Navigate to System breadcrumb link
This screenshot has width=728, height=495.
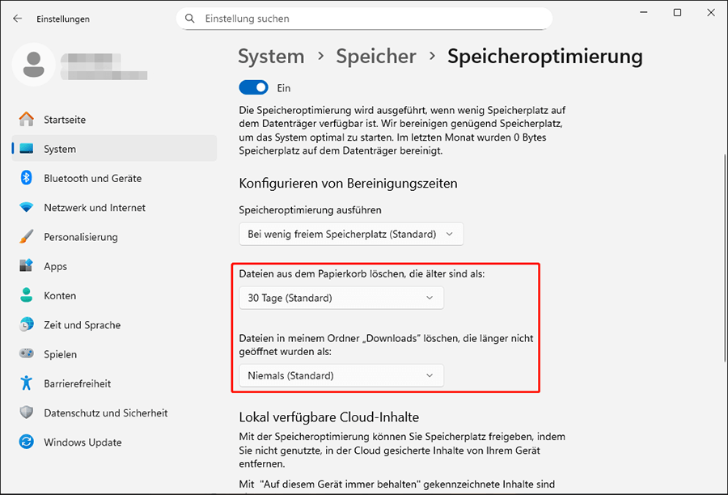coord(271,57)
